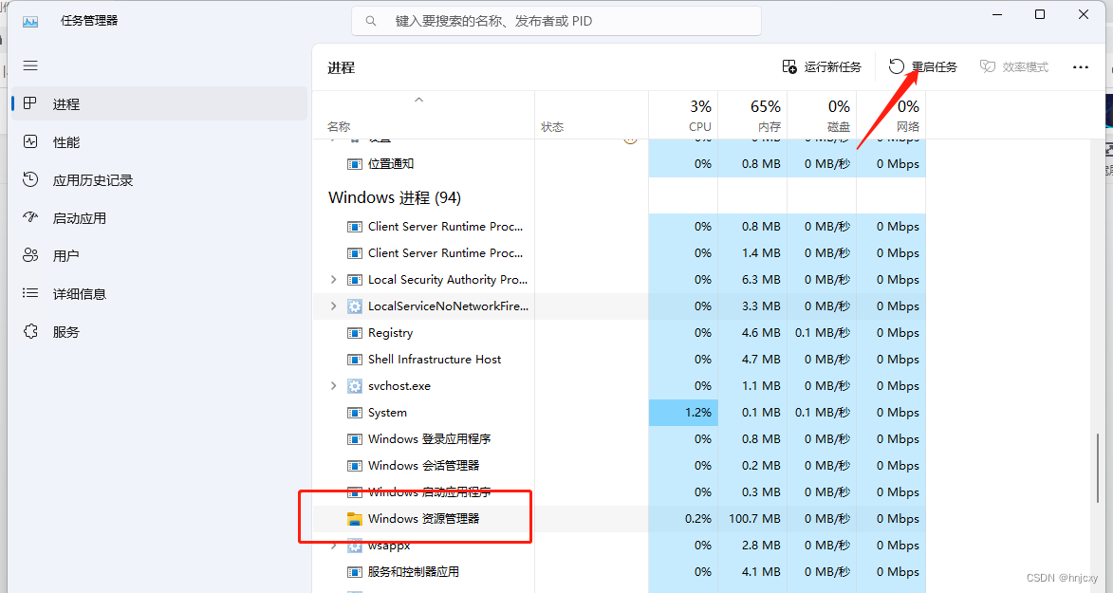This screenshot has width=1113, height=593.
Task: Sort processes by 内存 column
Action: click(x=752, y=115)
